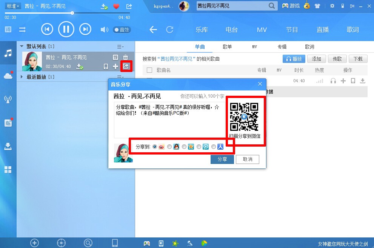Expand the 最近播放 list

(x=22, y=77)
